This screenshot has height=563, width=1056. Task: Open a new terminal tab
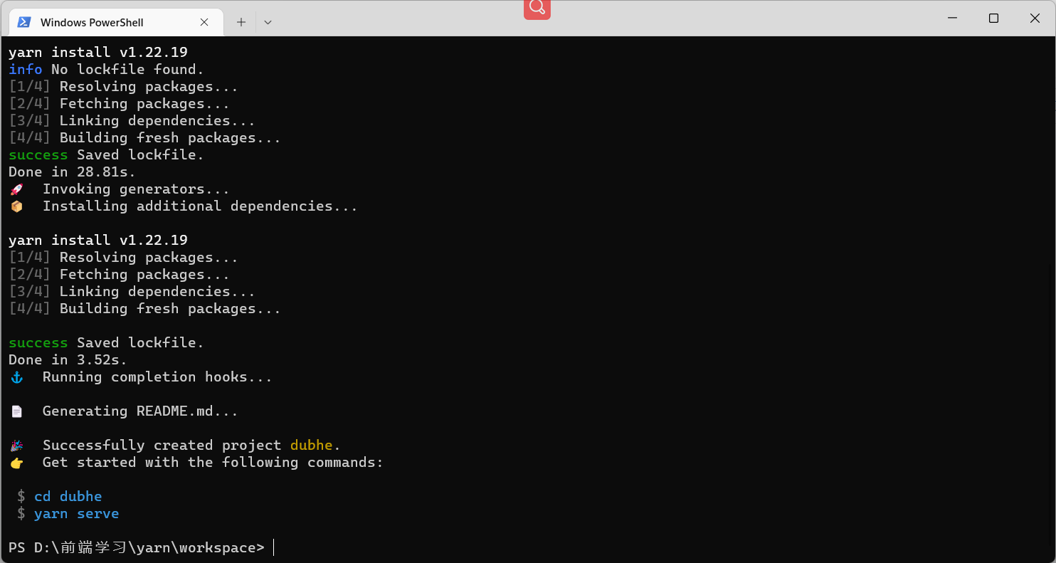click(241, 22)
